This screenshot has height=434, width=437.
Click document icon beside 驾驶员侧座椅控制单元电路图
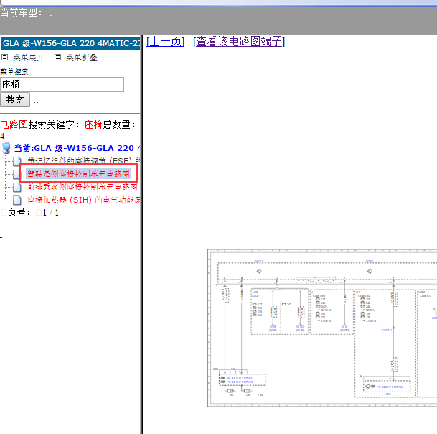click(17, 174)
